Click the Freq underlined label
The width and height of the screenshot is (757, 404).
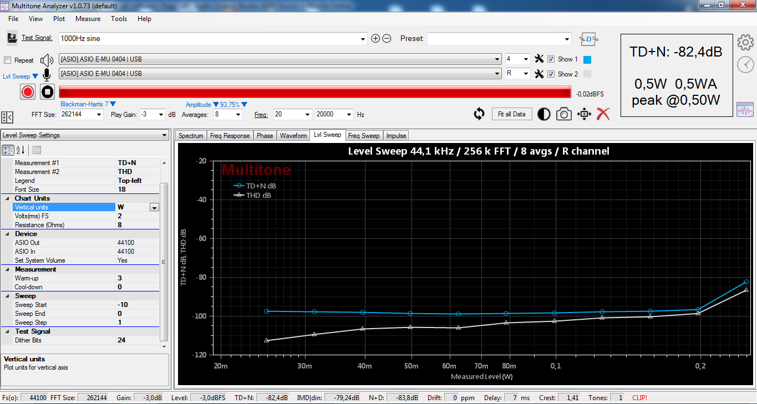(x=261, y=115)
